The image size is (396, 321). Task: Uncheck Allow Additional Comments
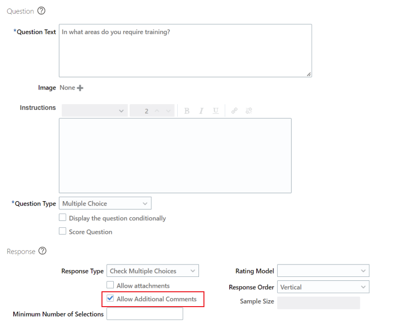pyautogui.click(x=110, y=298)
